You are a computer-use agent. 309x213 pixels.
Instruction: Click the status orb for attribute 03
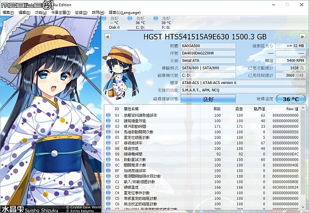108,126
